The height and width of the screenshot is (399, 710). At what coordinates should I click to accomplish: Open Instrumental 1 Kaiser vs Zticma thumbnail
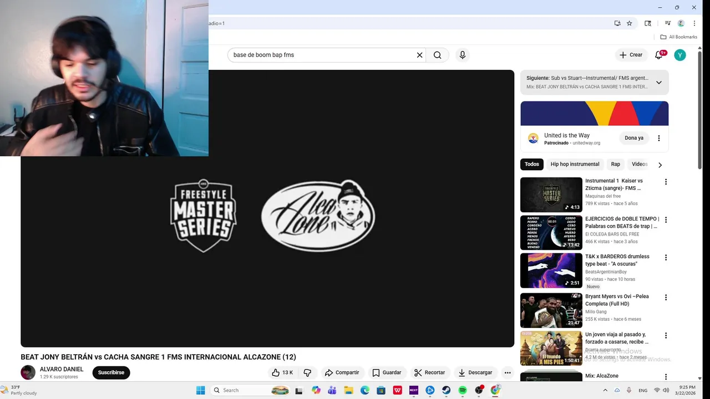click(551, 195)
